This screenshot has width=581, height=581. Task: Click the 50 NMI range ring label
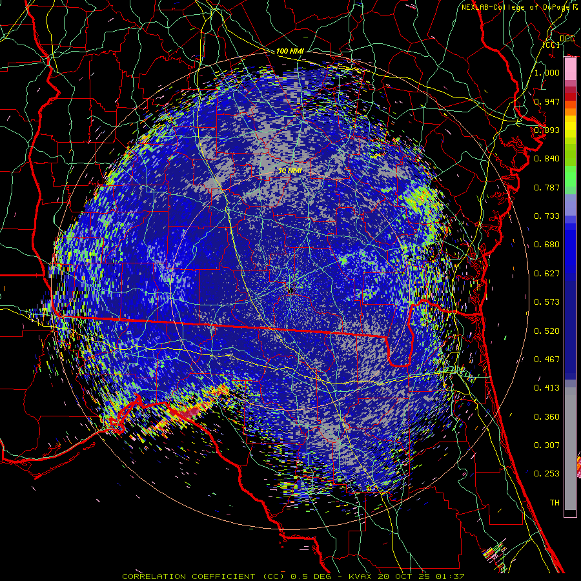290,171
